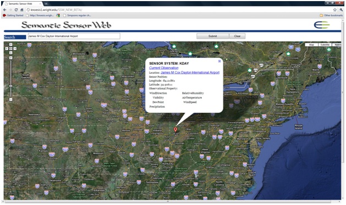This screenshot has width=346, height=205.
Task: Select the Semantic Sensor Web browser tab
Action: (x=22, y=4)
